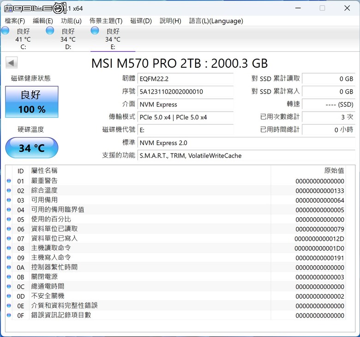This screenshot has height=337, width=360.
Task: Minimize the CrystalDiskInfo window
Action: tap(298, 8)
